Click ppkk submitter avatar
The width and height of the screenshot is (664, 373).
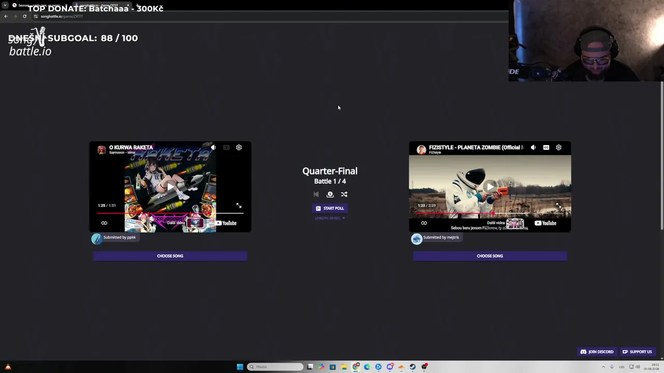(x=96, y=238)
